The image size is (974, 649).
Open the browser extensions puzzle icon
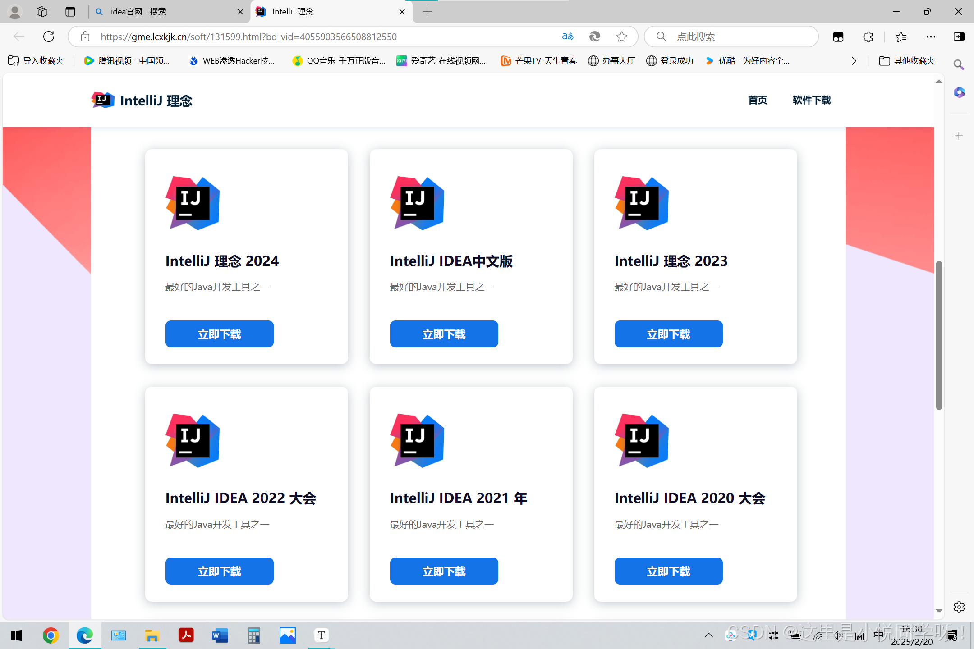[x=868, y=37]
